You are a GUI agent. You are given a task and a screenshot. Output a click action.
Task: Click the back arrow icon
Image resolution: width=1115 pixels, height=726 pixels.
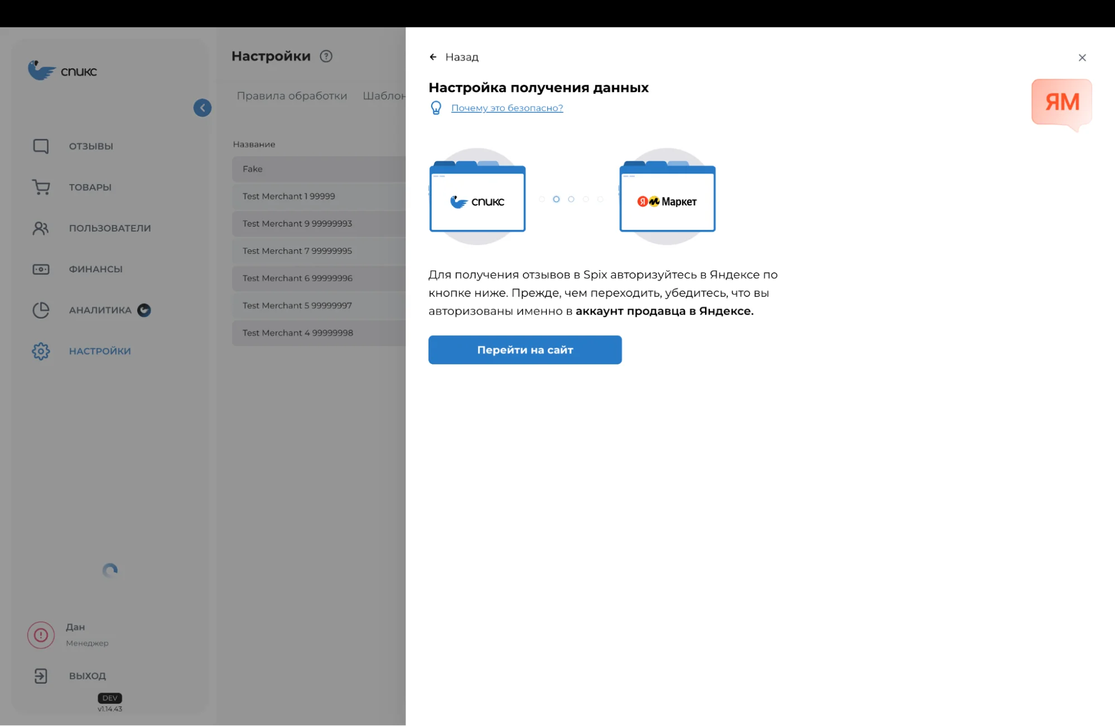pos(433,57)
